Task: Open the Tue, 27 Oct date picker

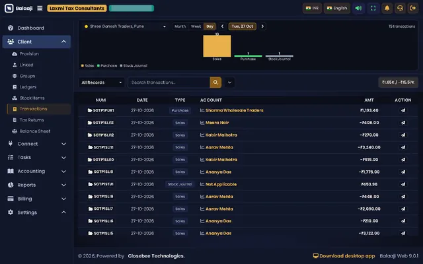Action: 243,26
